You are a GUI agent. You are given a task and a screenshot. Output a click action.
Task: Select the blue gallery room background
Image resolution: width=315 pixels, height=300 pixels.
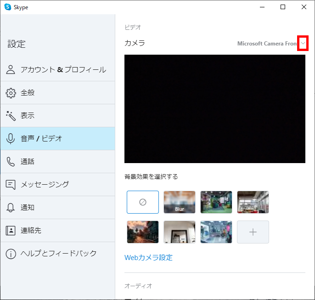[x=216, y=232]
